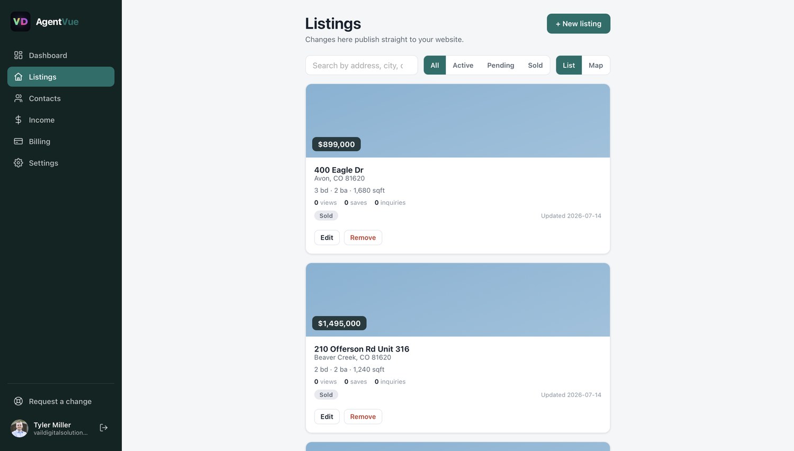
Task: Filter listings by Active
Action: (x=463, y=65)
